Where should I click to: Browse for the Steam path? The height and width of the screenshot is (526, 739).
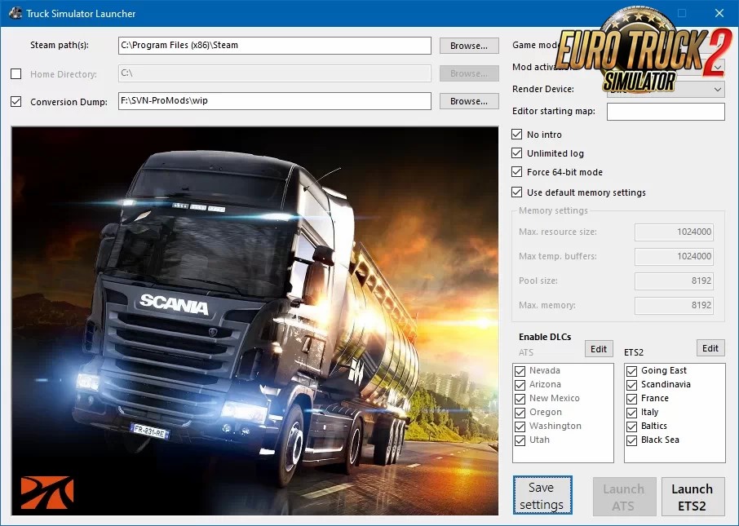click(x=469, y=46)
